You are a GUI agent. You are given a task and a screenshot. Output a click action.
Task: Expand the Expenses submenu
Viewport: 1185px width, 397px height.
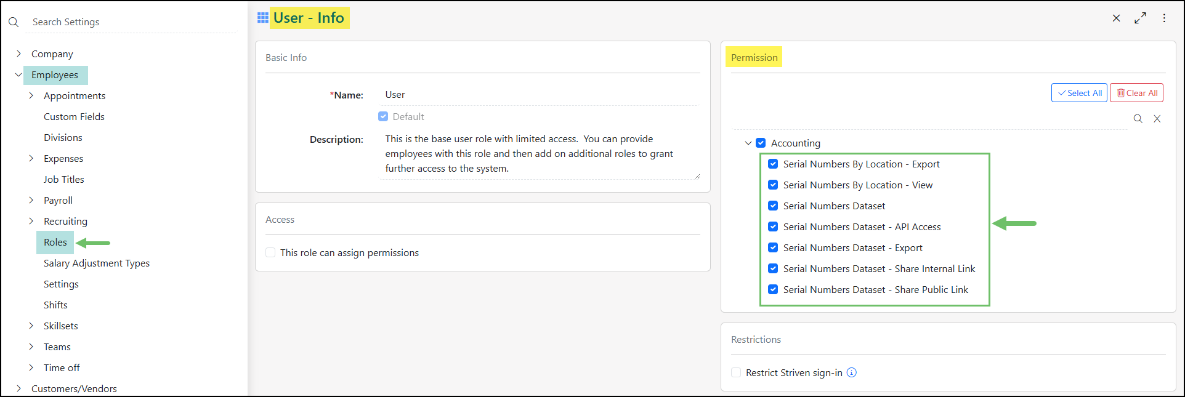coord(31,158)
